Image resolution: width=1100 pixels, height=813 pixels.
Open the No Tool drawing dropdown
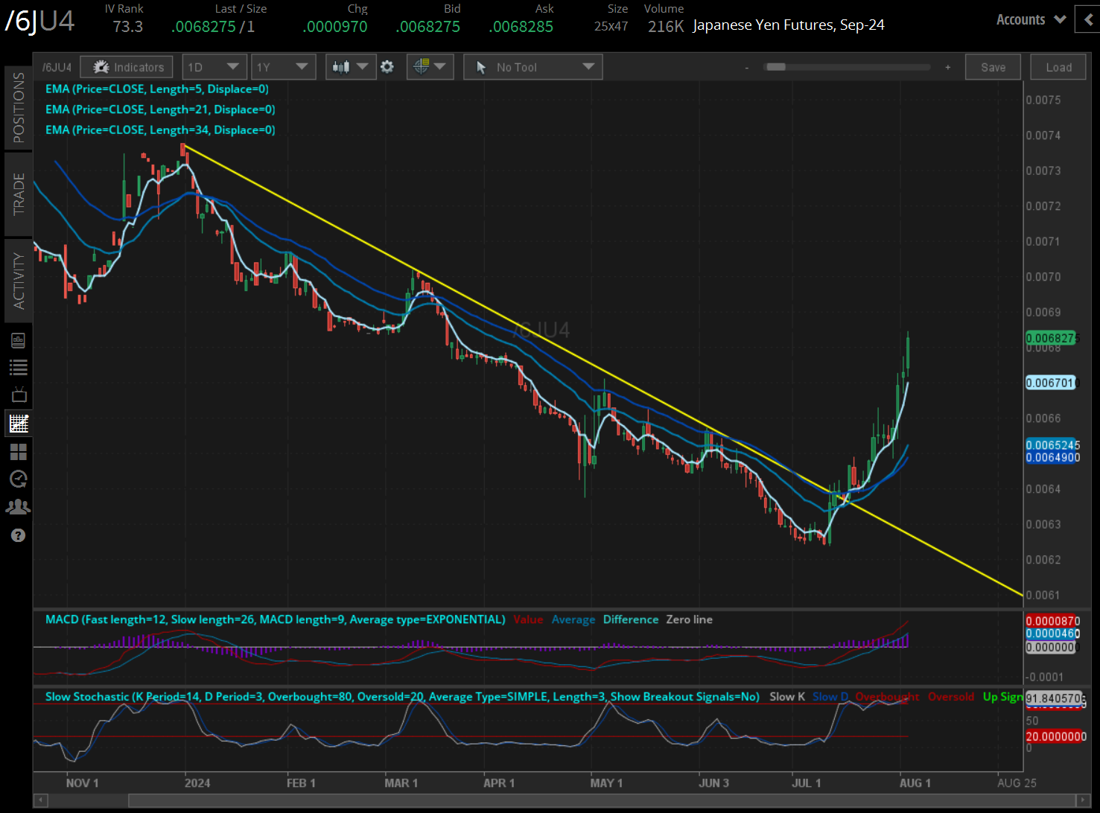[533, 67]
